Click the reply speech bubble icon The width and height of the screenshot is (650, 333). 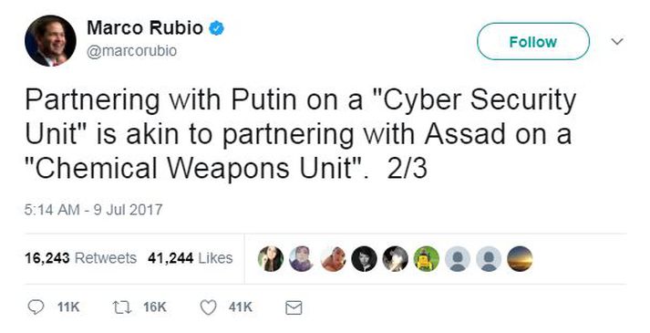[36, 307]
